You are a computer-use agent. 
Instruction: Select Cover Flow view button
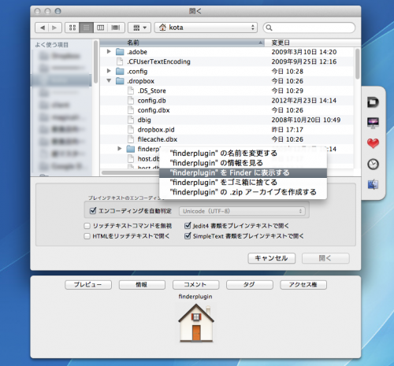pos(116,28)
